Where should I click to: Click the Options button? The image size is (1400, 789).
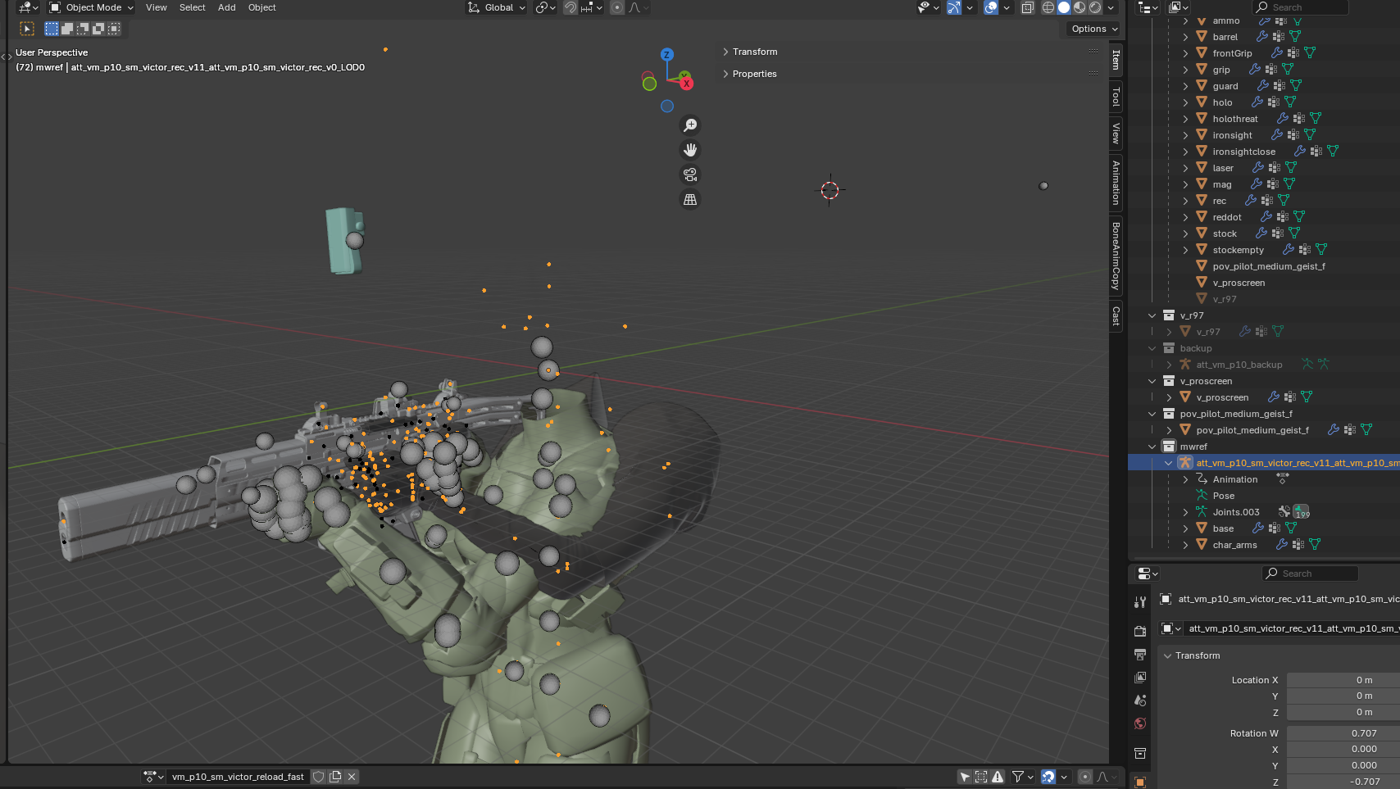pos(1094,29)
